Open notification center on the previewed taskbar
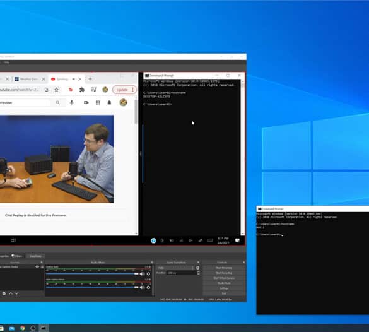The width and height of the screenshot is (369, 332). 237,240
